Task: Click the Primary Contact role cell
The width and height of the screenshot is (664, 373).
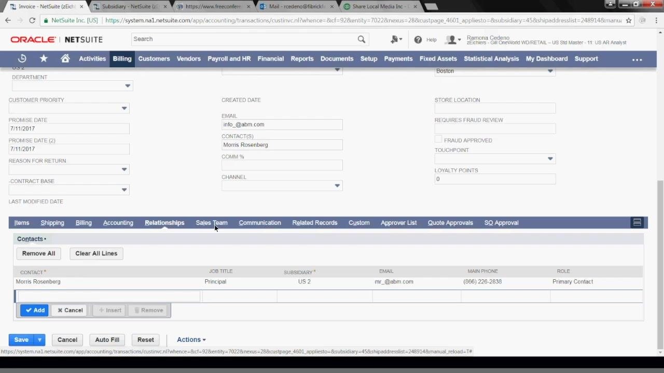Action: click(x=573, y=282)
